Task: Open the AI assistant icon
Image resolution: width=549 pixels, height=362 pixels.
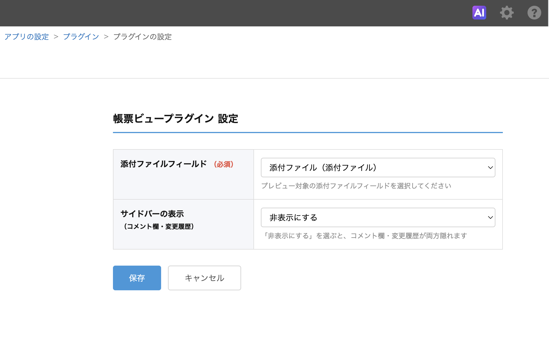Action: (479, 13)
